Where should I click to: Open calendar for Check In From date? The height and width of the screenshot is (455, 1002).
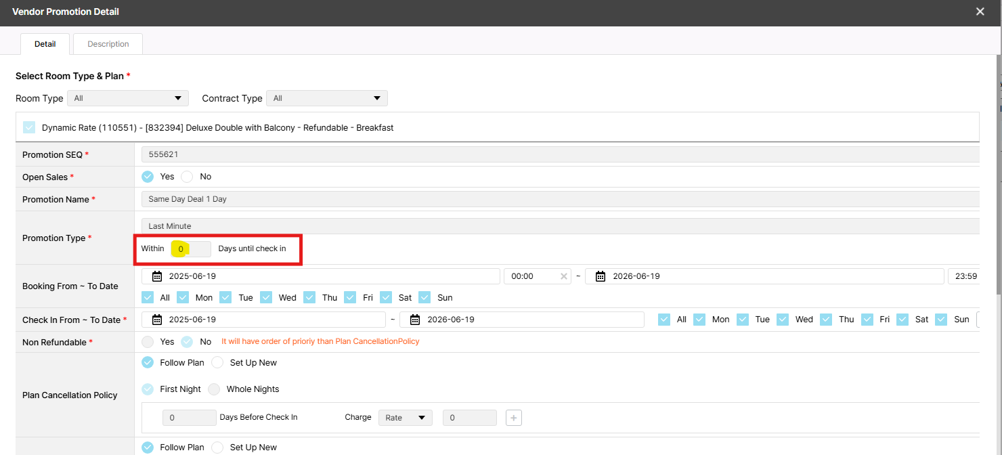tap(157, 320)
